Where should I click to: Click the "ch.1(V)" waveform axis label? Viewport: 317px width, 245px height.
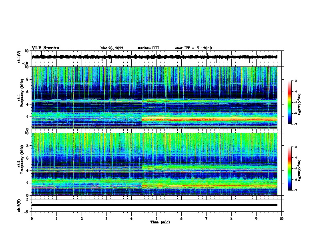(x=19, y=57)
